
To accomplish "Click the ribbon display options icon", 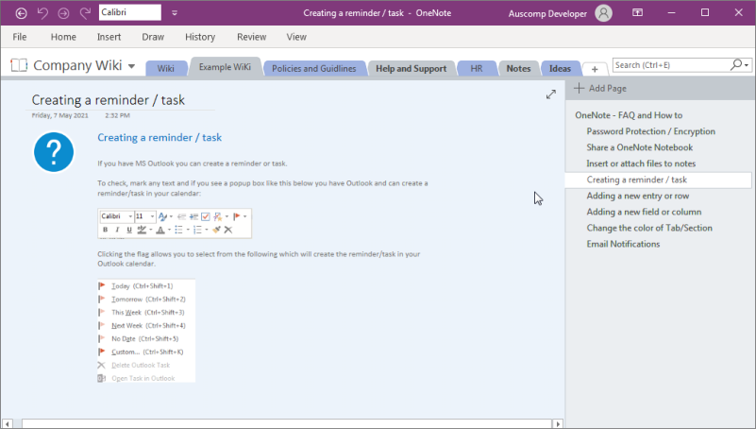I will point(637,12).
